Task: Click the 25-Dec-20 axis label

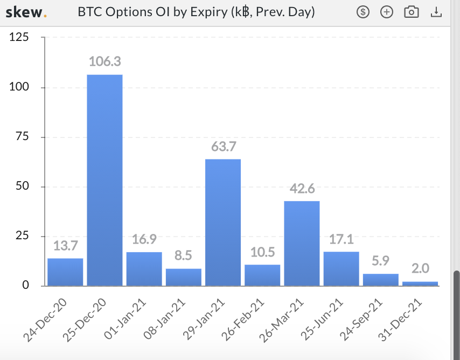Action: (85, 320)
